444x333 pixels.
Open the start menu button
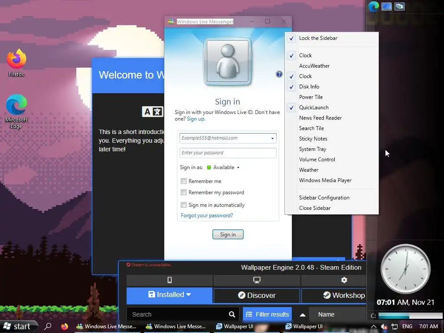(19, 326)
